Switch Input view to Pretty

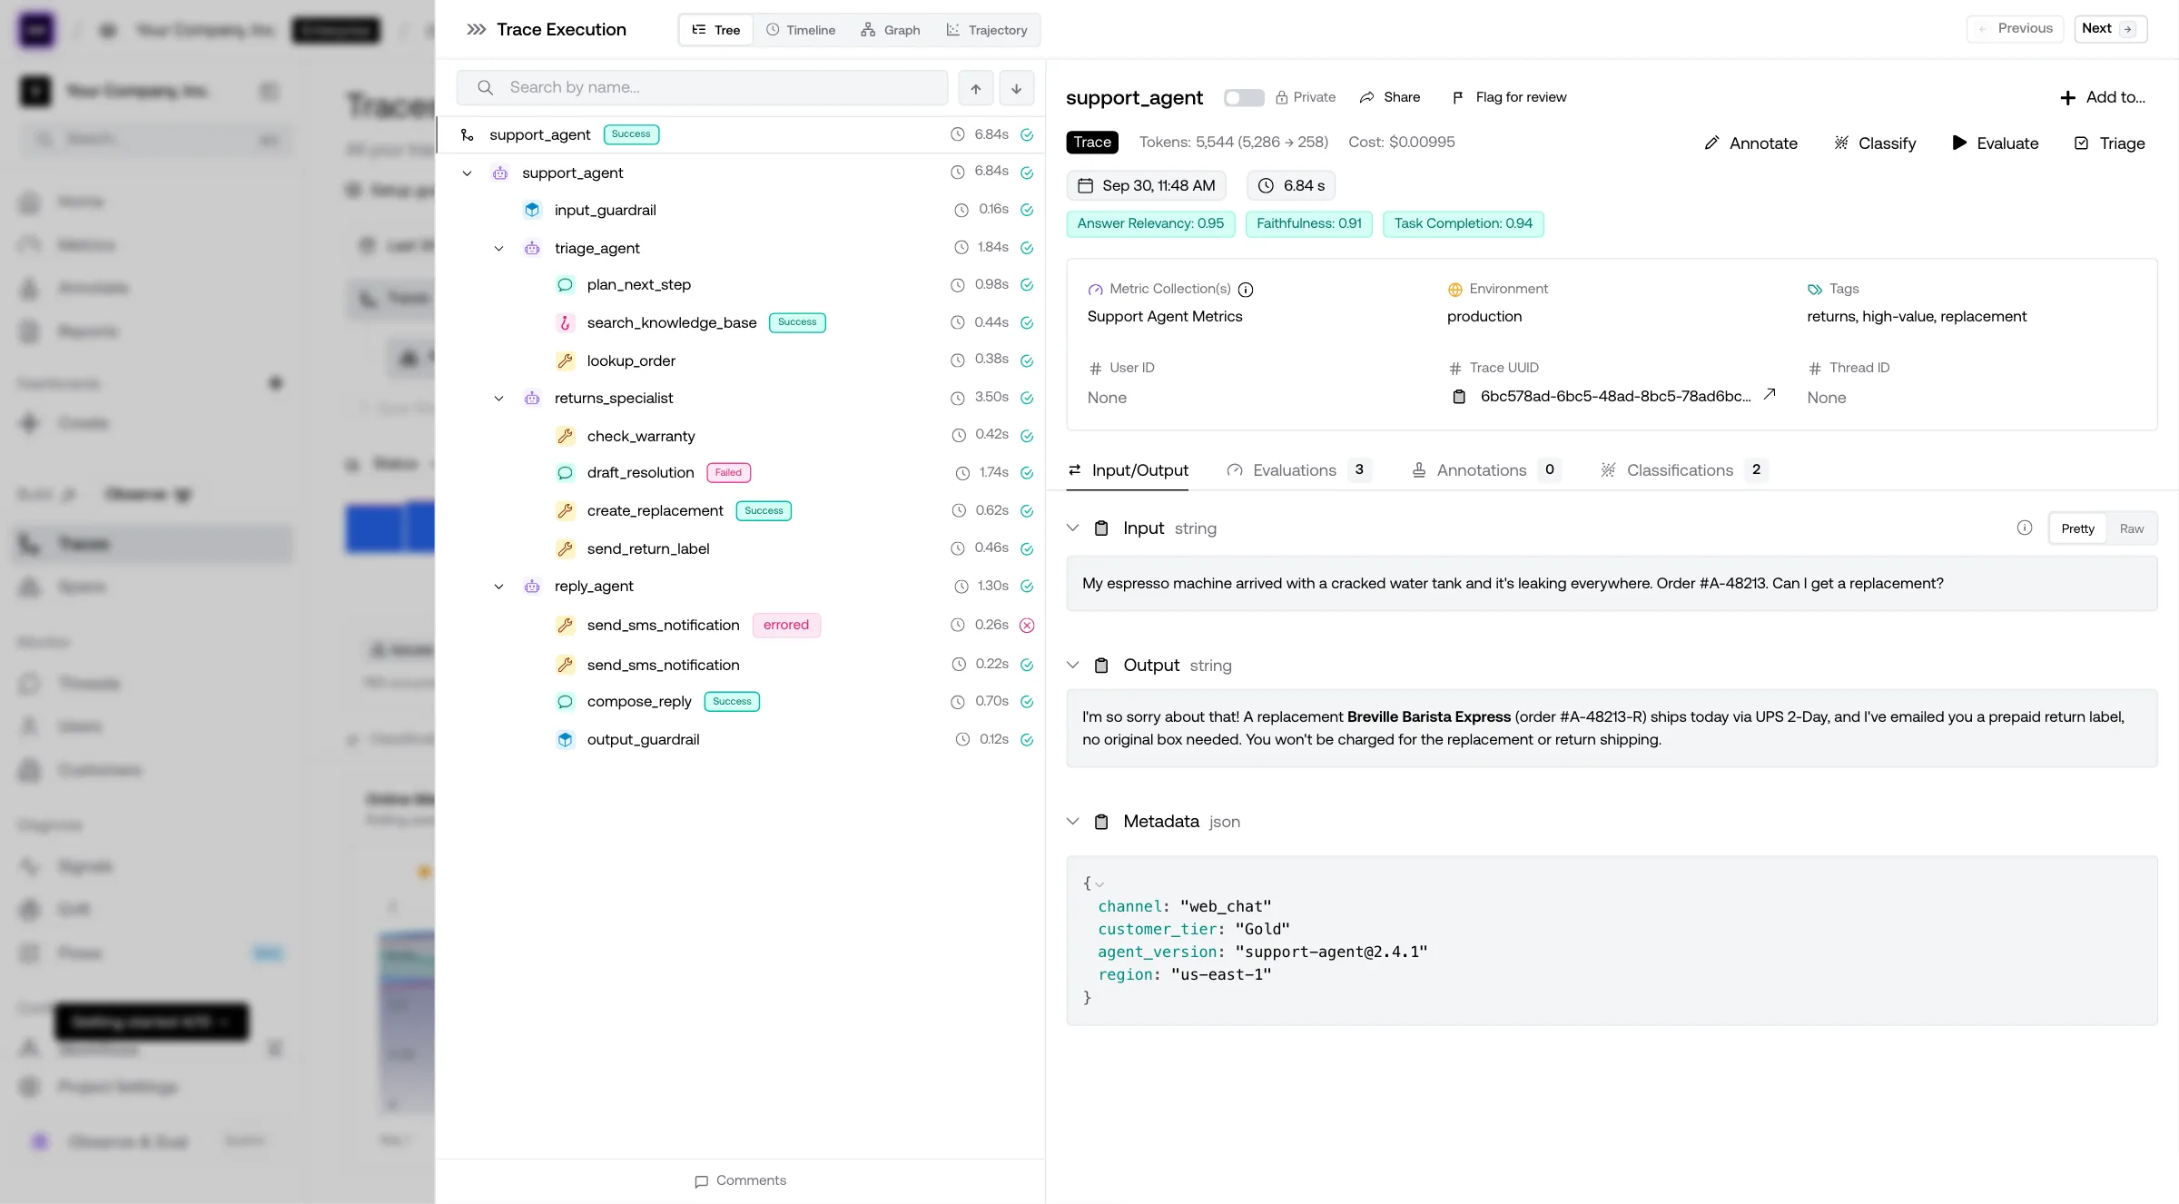(x=2077, y=528)
